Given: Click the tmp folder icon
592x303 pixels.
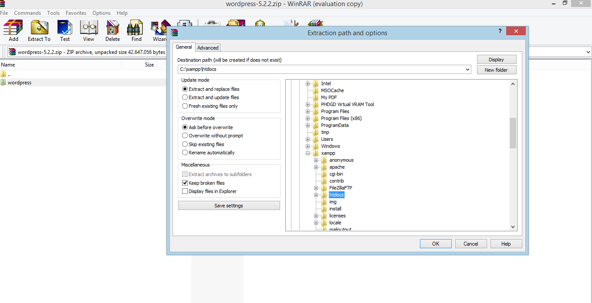Looking at the screenshot, I should tap(316, 132).
